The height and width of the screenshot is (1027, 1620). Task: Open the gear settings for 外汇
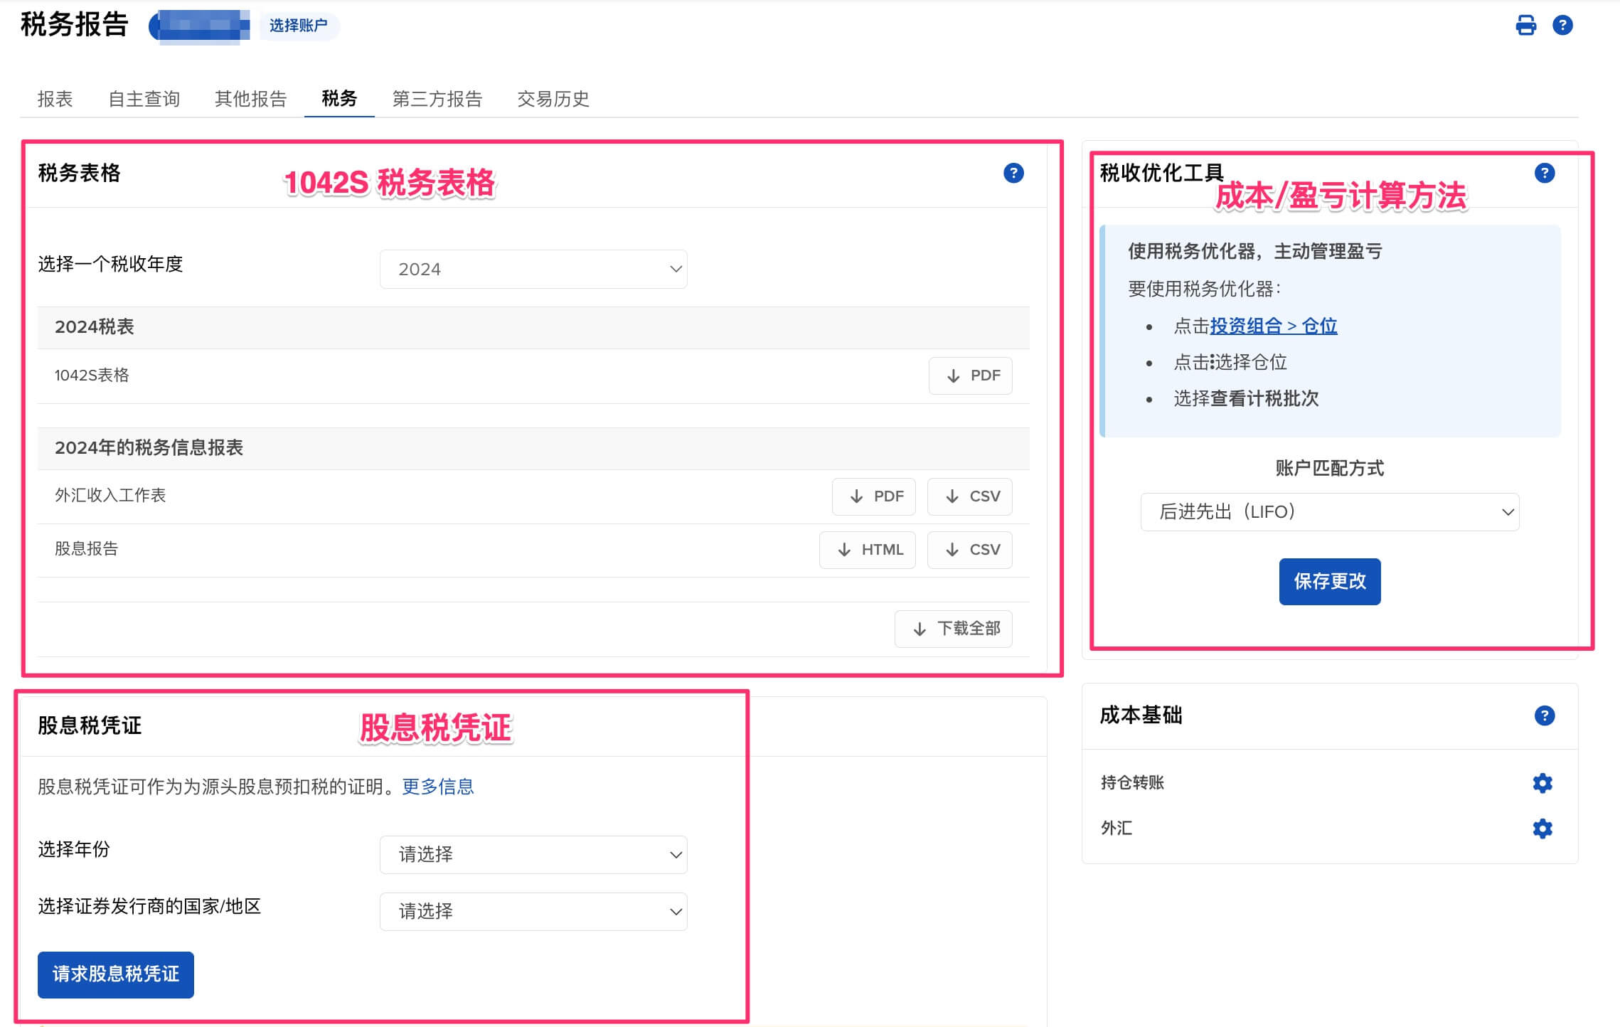[x=1542, y=829]
